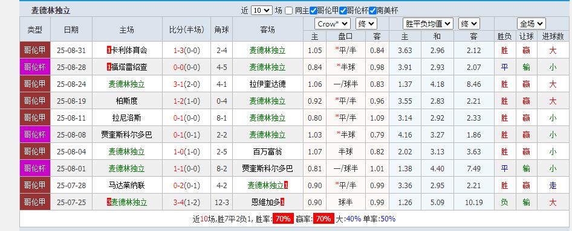Image resolution: width=572 pixels, height=231 pixels.
Task: Click the 大:40% statistic
Action: (x=348, y=218)
